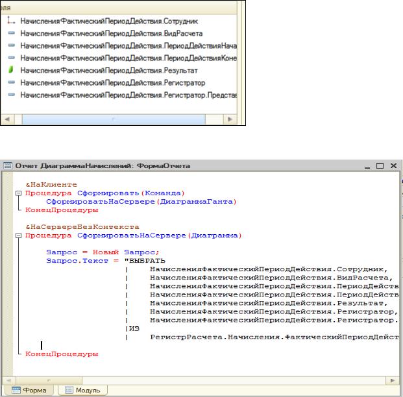
Task: Switch to the Форма tab
Action: [x=30, y=390]
